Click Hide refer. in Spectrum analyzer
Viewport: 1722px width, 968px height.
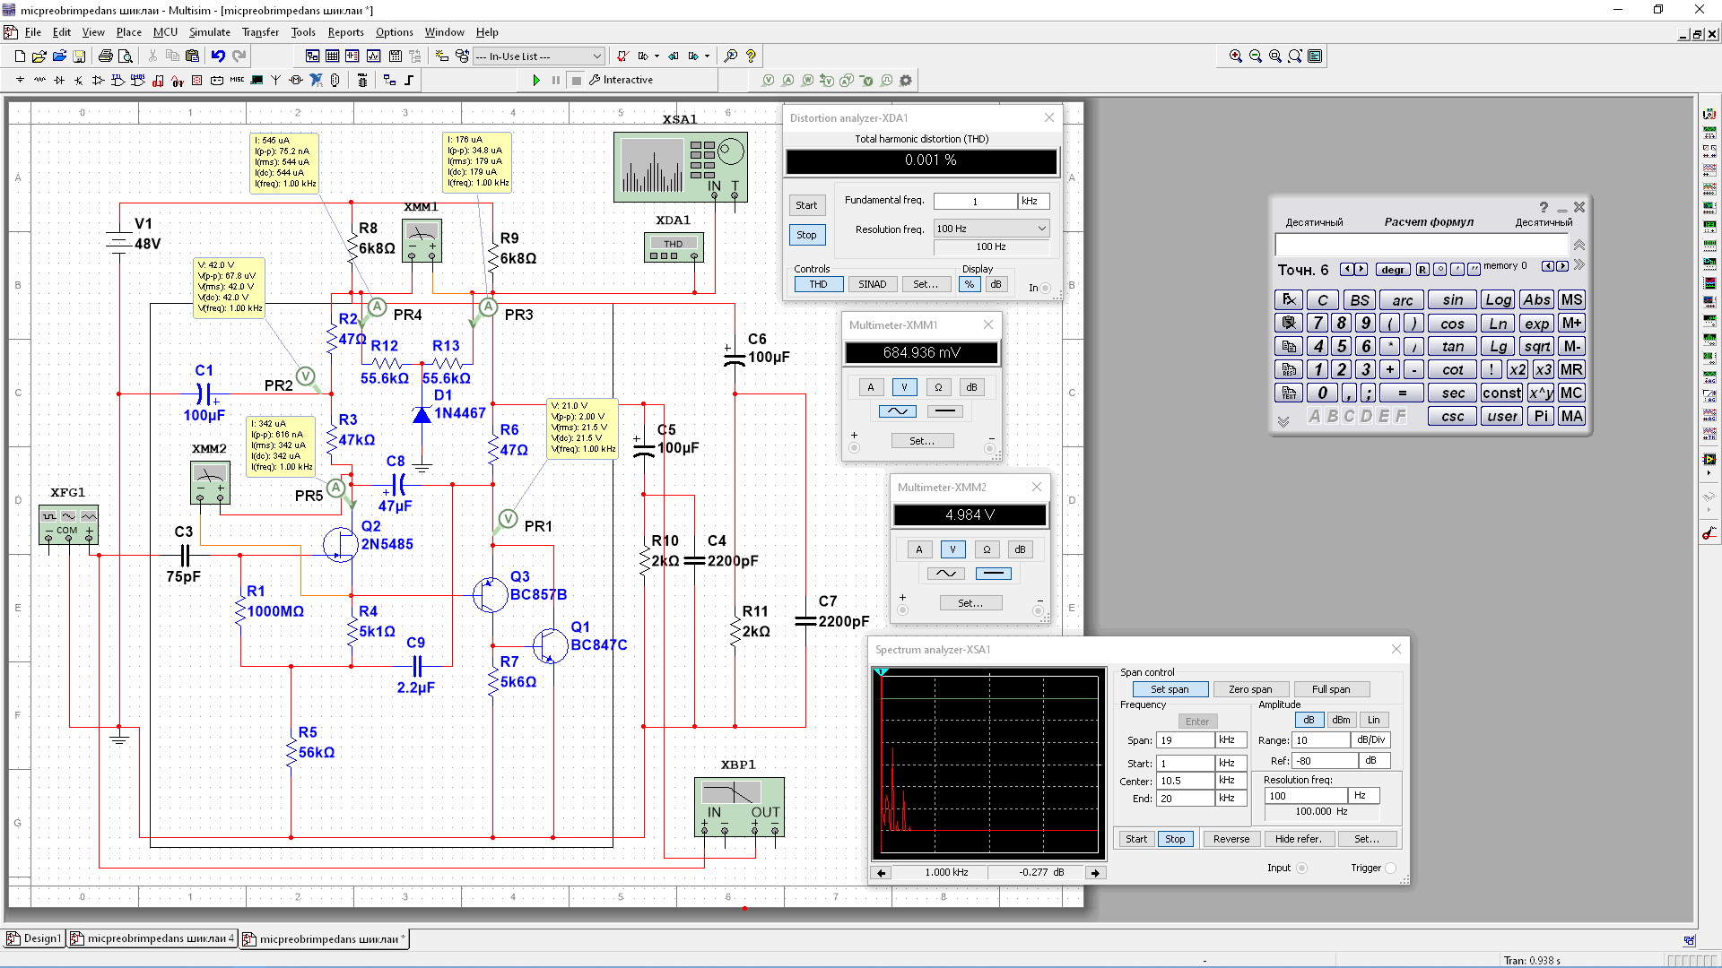(x=1298, y=840)
